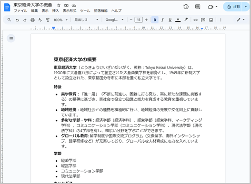The height and width of the screenshot is (184, 251).
Task: Add a comment from toolbar
Action: pyautogui.click(x=203, y=20)
